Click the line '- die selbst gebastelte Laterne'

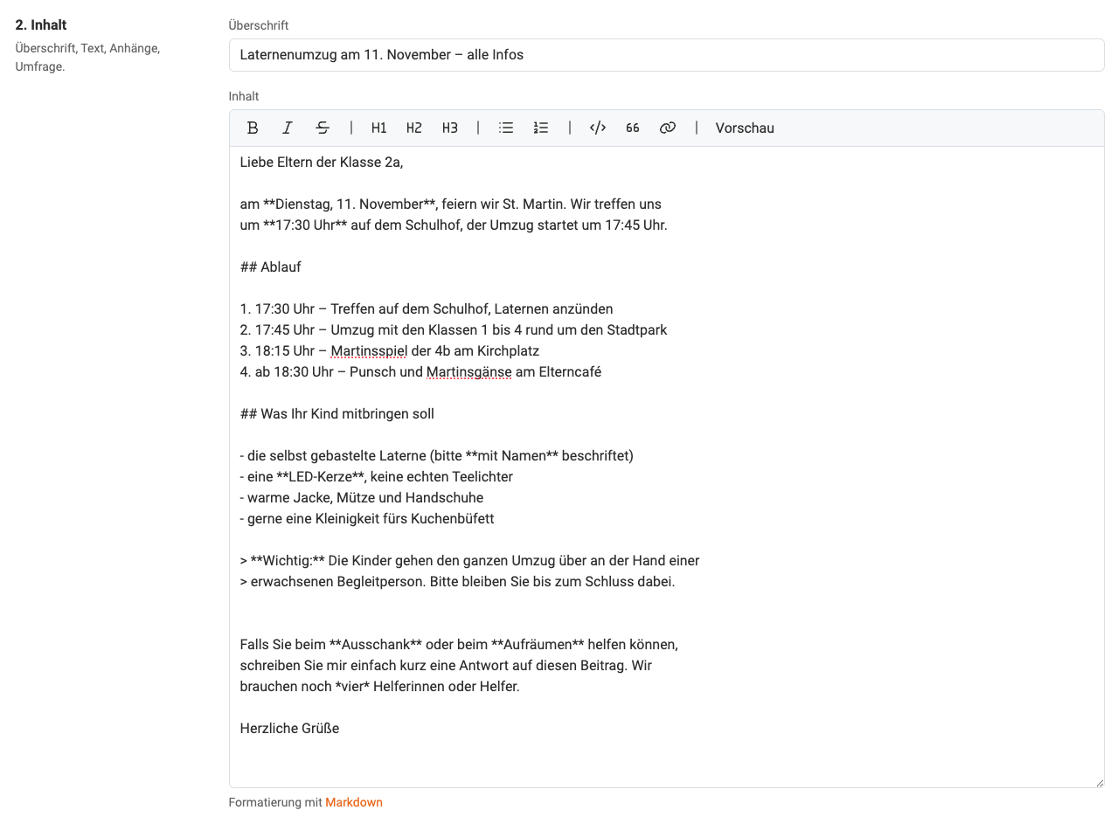[x=436, y=456]
